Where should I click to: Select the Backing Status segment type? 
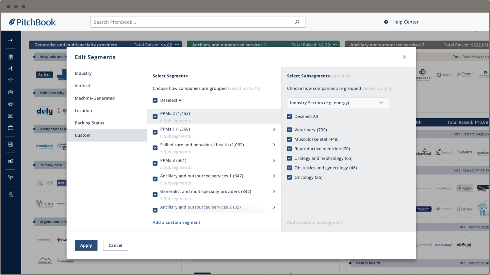pos(107,123)
